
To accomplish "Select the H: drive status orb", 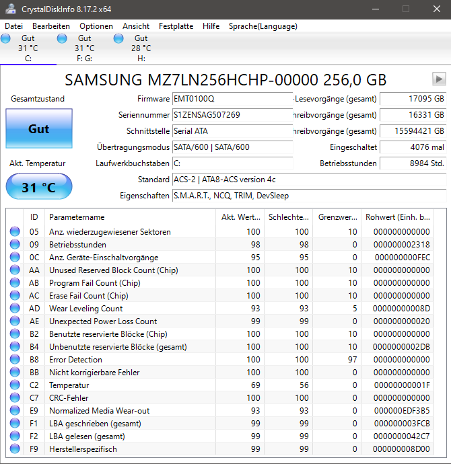I will point(118,38).
